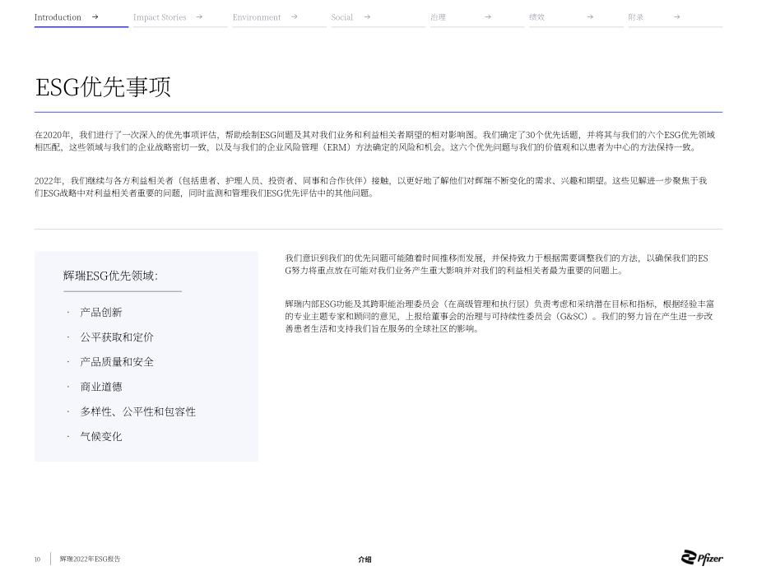The height and width of the screenshot is (585, 757).
Task: Click the arrow next to 绩效
Action: coord(590,17)
